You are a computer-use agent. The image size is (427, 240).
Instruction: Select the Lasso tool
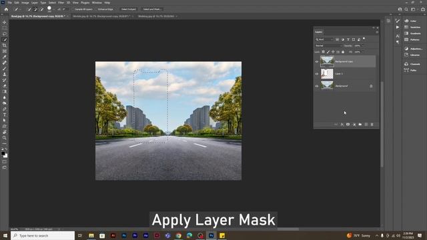click(5, 34)
